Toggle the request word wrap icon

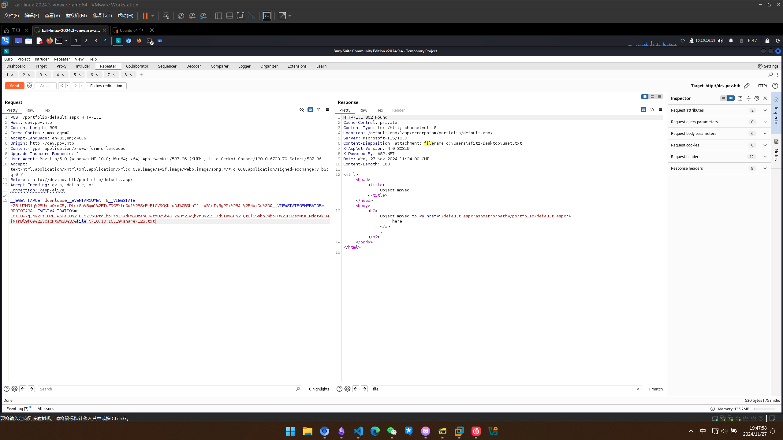310,109
